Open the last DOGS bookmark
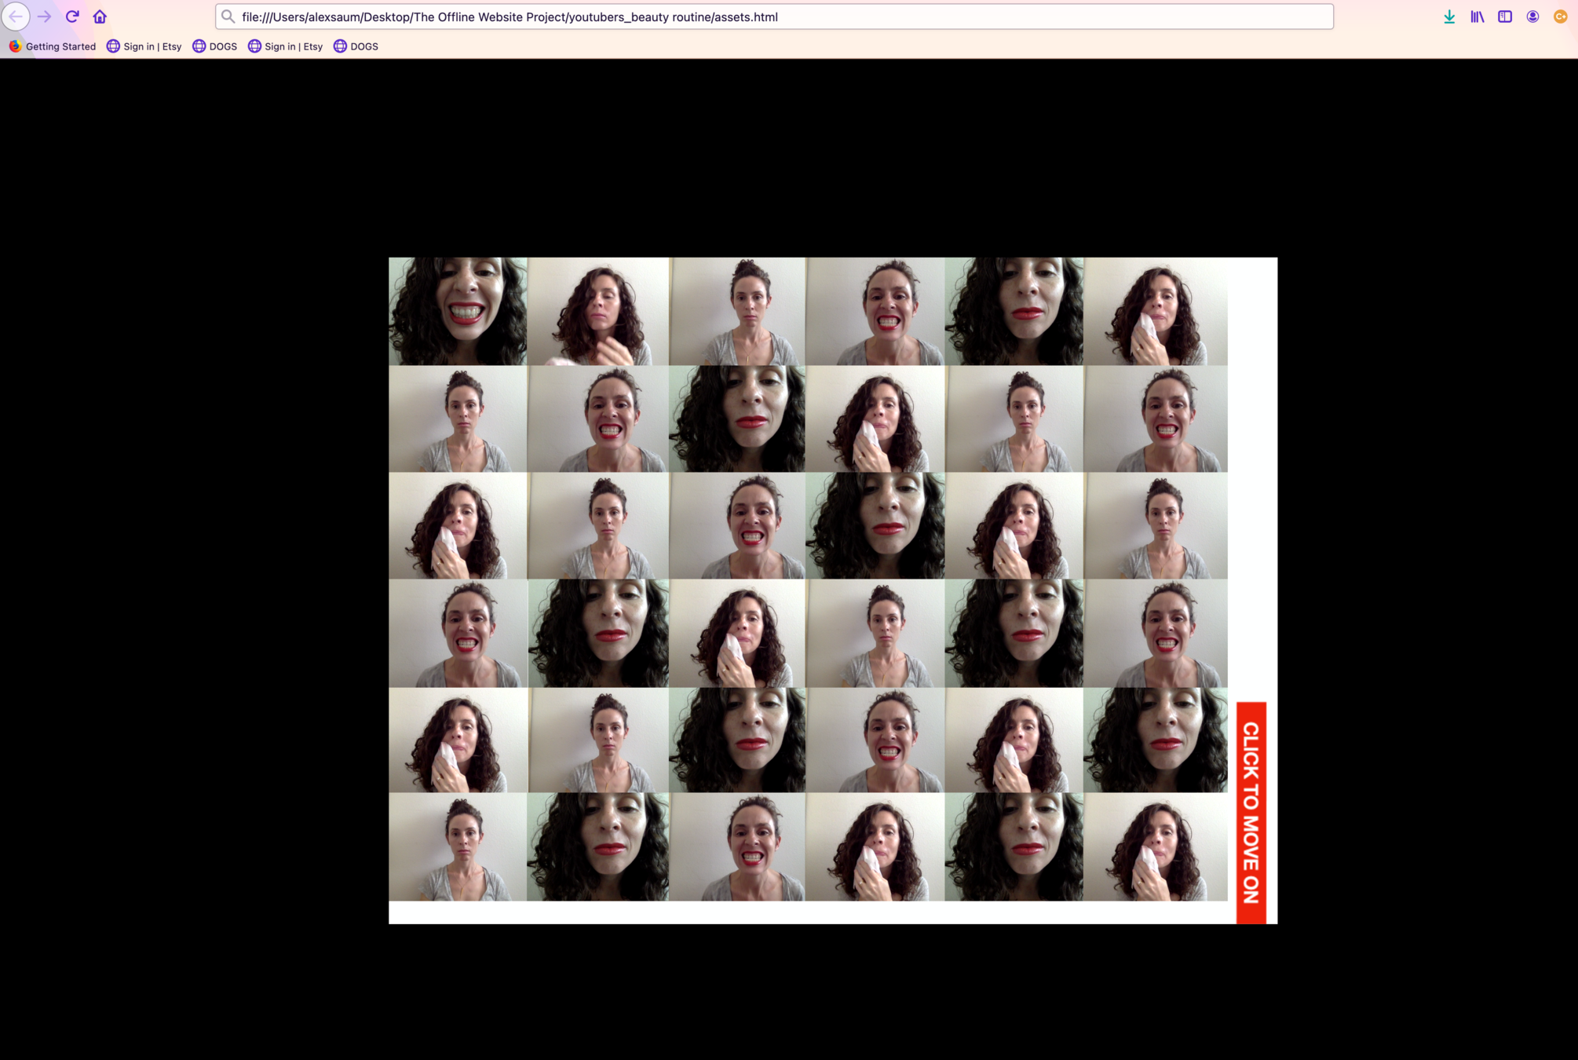Screen dimensions: 1578x1060 [356, 46]
